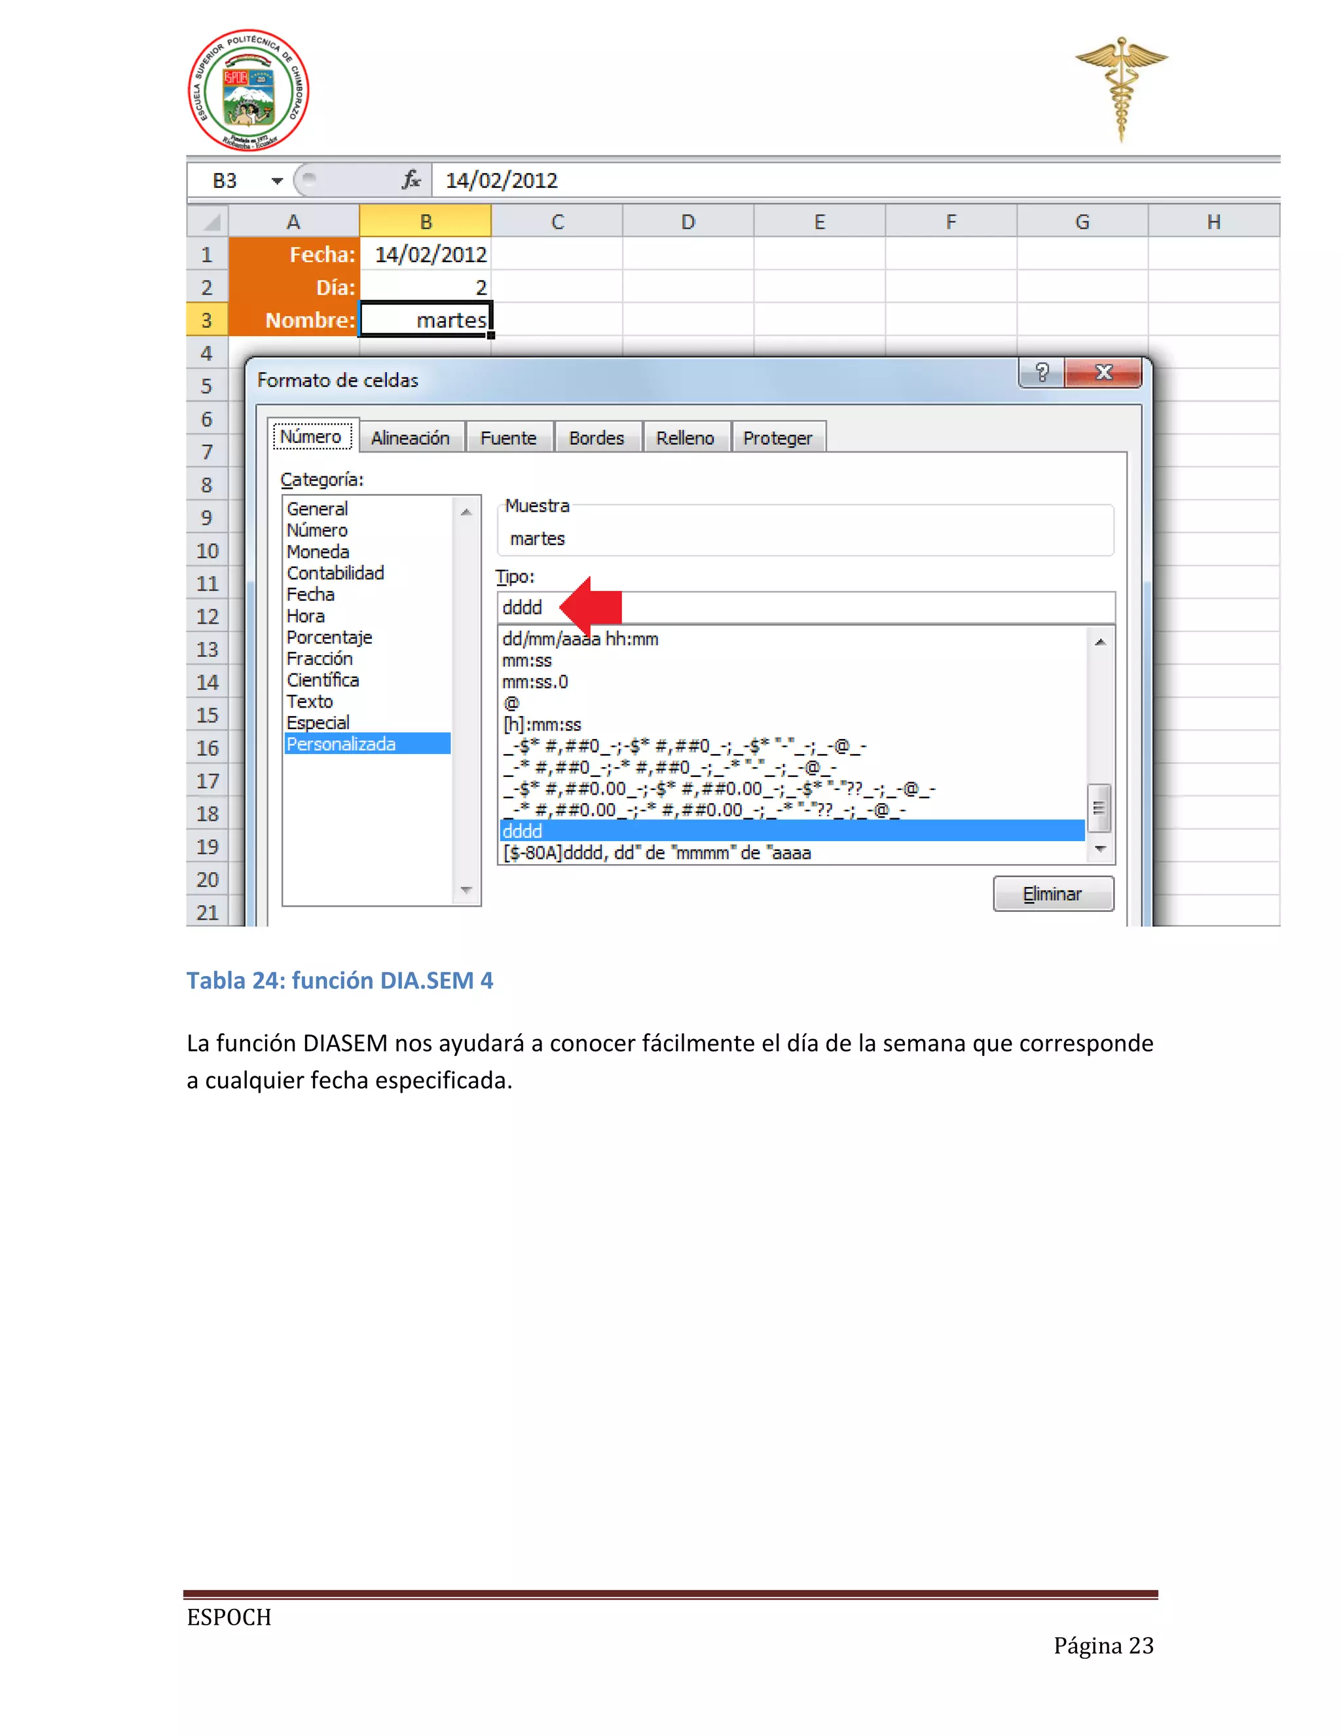
Task: Select the [h]:mm:ss format entry
Action: click(x=542, y=725)
